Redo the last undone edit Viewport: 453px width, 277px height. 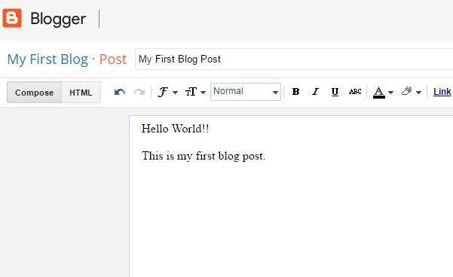click(x=139, y=92)
